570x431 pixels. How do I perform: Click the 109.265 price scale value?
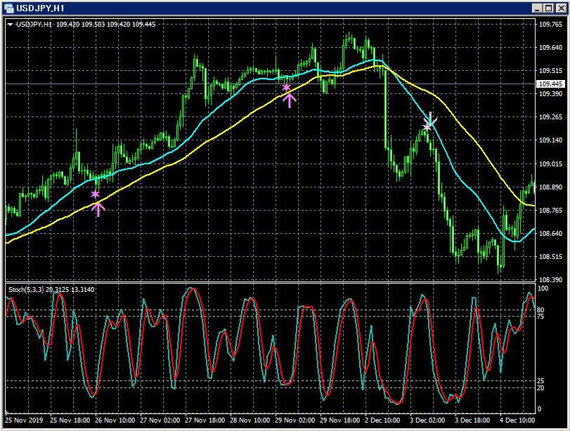pyautogui.click(x=550, y=117)
